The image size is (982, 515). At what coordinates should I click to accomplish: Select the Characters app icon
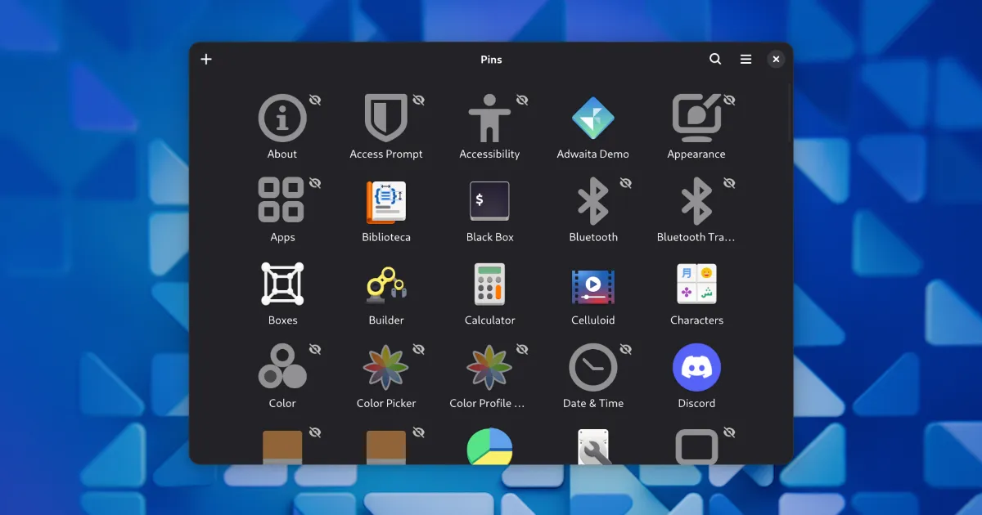(x=696, y=284)
